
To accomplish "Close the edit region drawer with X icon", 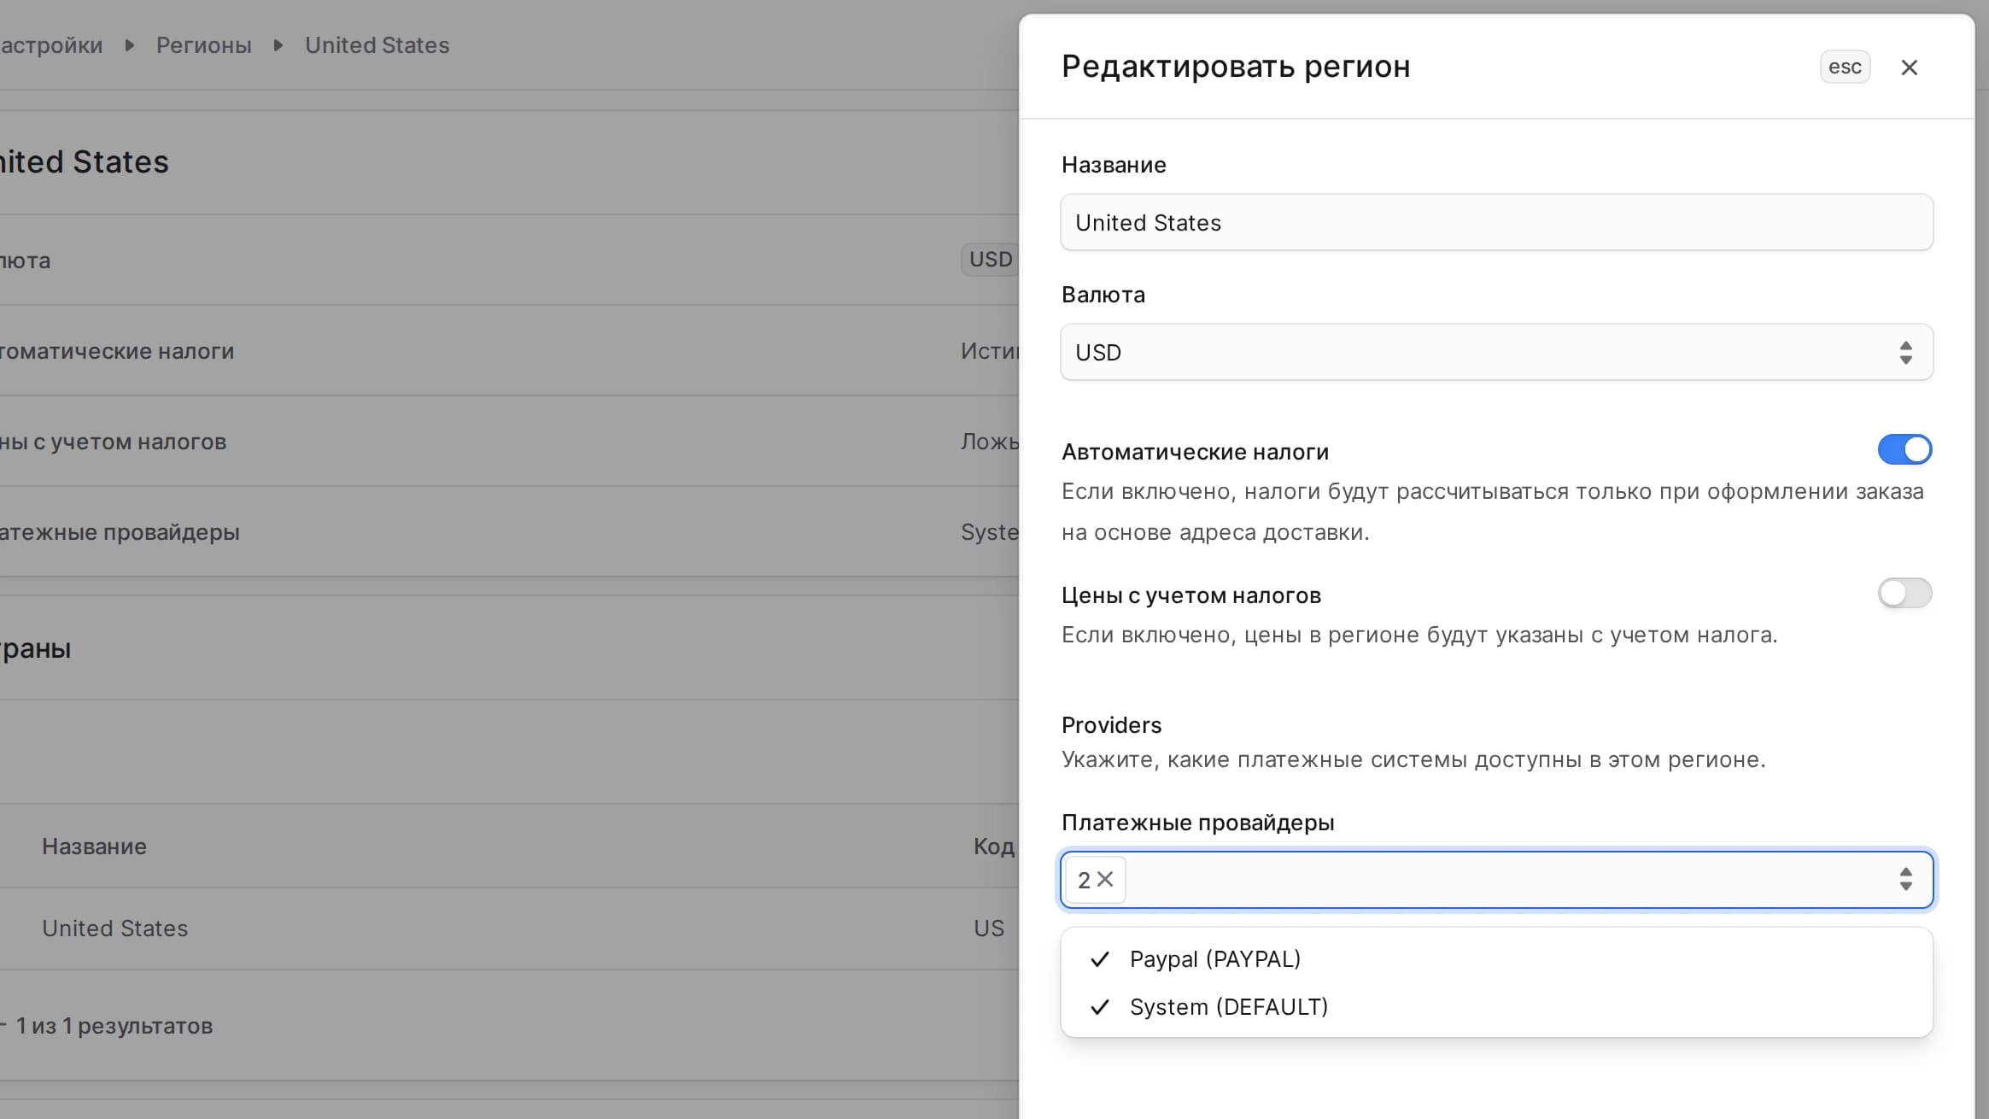I will (x=1910, y=67).
